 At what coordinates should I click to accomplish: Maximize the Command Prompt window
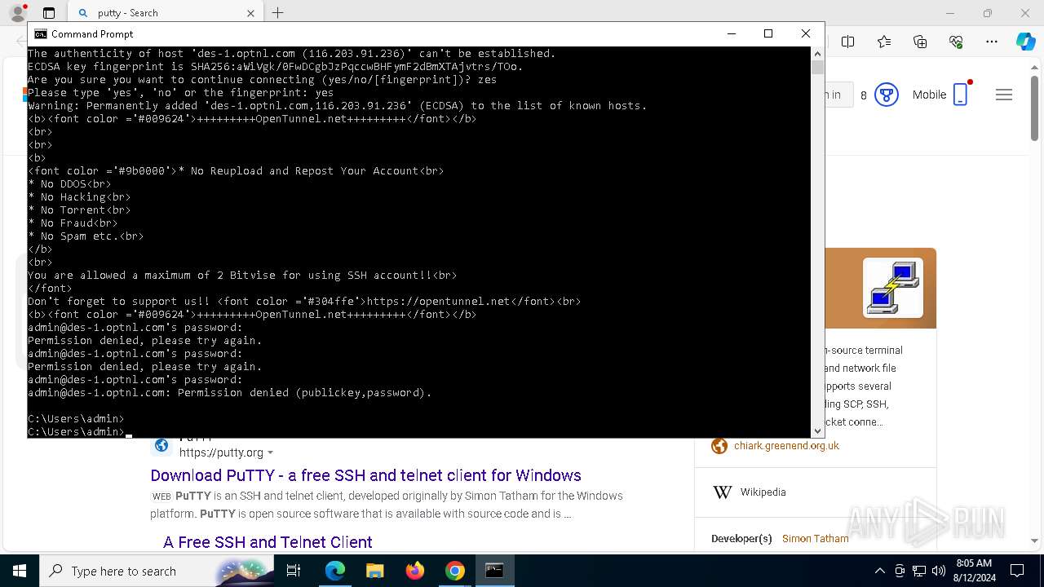[x=768, y=33]
